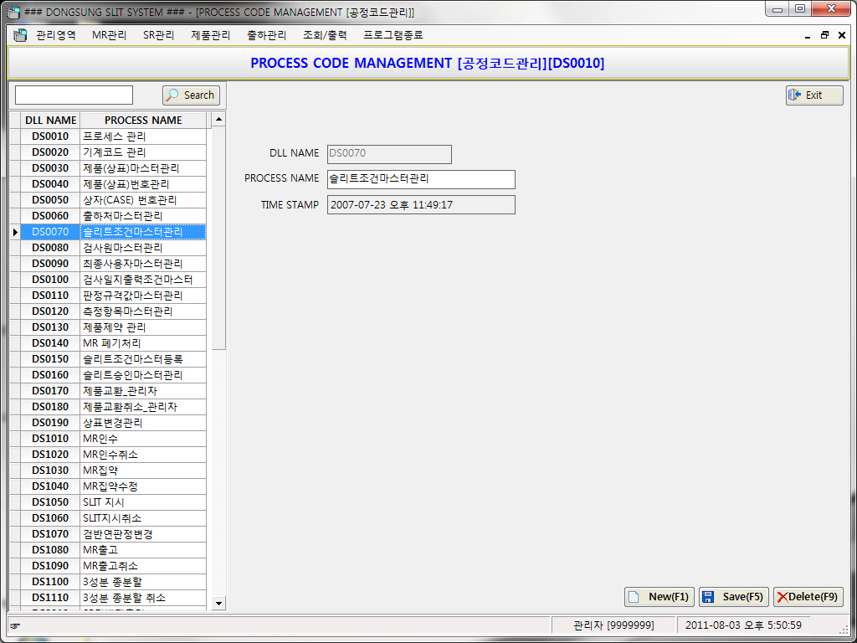This screenshot has width=857, height=643.
Task: Open the 관리영역 menu
Action: (x=56, y=35)
